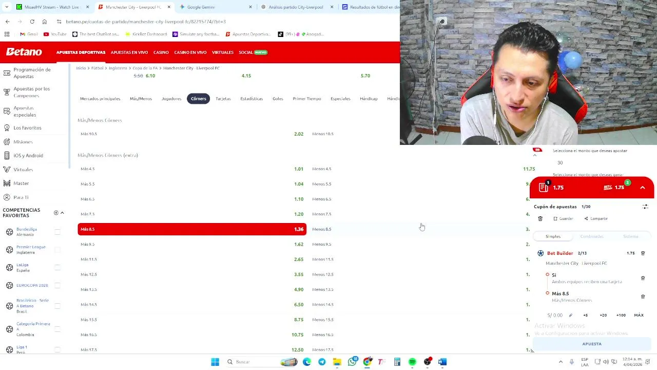Open Copa de la FA breadcrumb
This screenshot has width=657, height=370.
pos(145,68)
